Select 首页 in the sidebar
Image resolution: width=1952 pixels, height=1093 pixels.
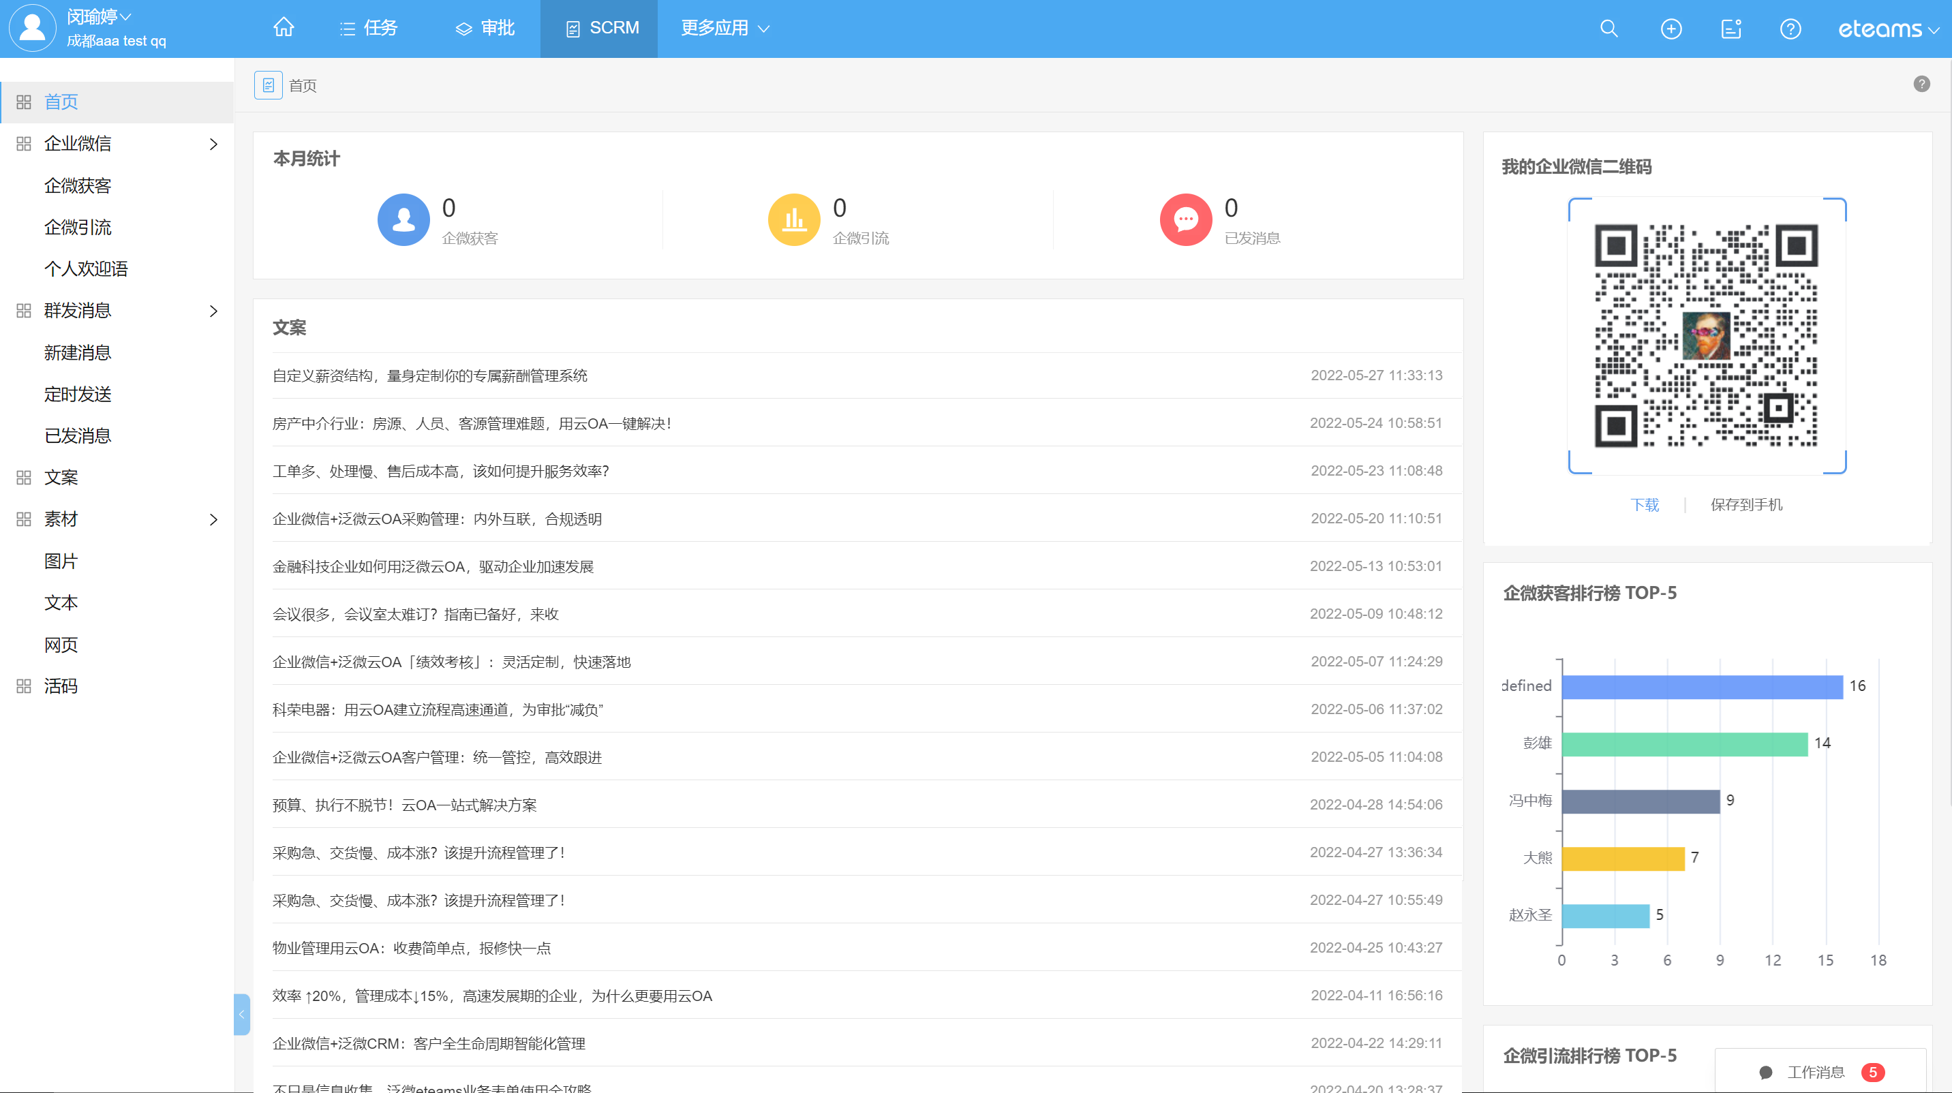point(117,102)
